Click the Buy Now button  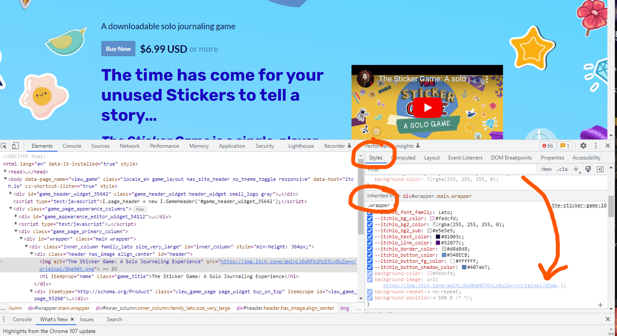click(x=118, y=48)
